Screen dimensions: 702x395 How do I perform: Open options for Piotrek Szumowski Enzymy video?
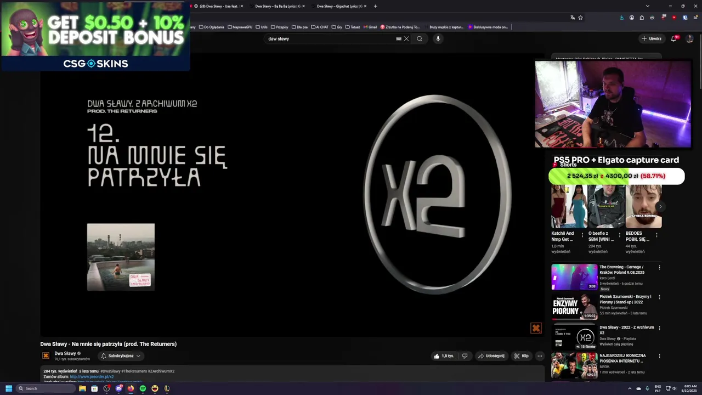[x=659, y=297]
